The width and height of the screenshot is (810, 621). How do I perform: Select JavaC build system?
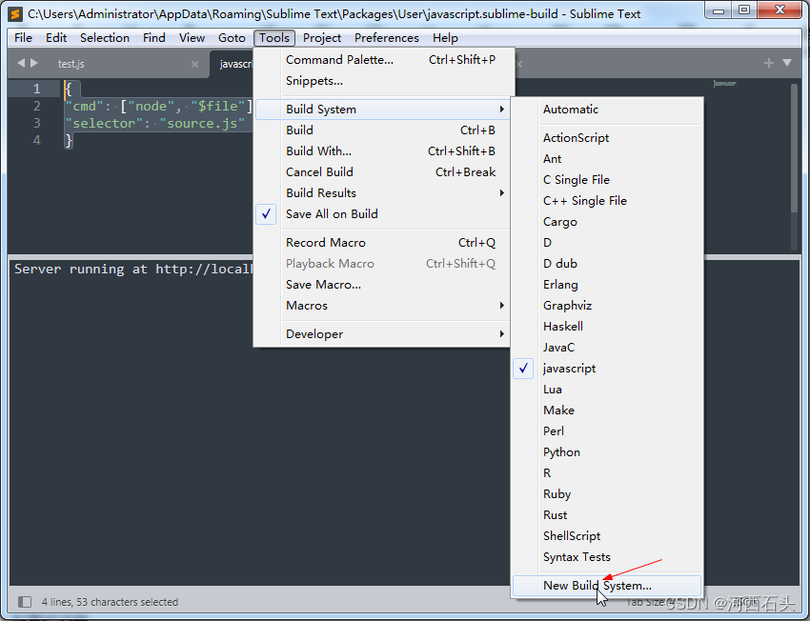coord(608,348)
